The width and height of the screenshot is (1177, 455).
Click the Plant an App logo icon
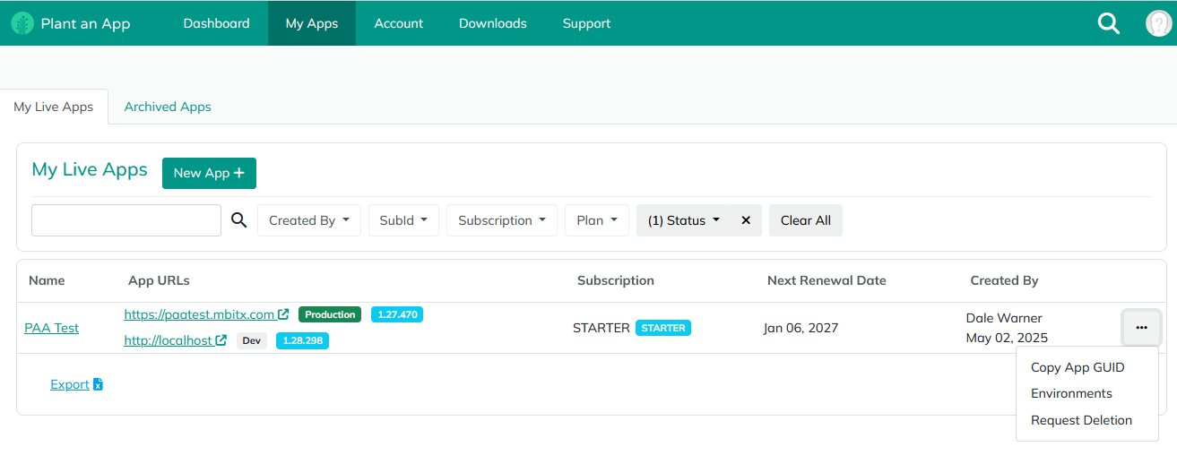tap(22, 23)
